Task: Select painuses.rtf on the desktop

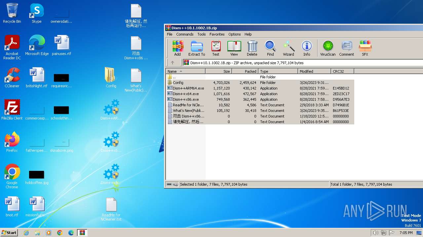Action: 61,45
